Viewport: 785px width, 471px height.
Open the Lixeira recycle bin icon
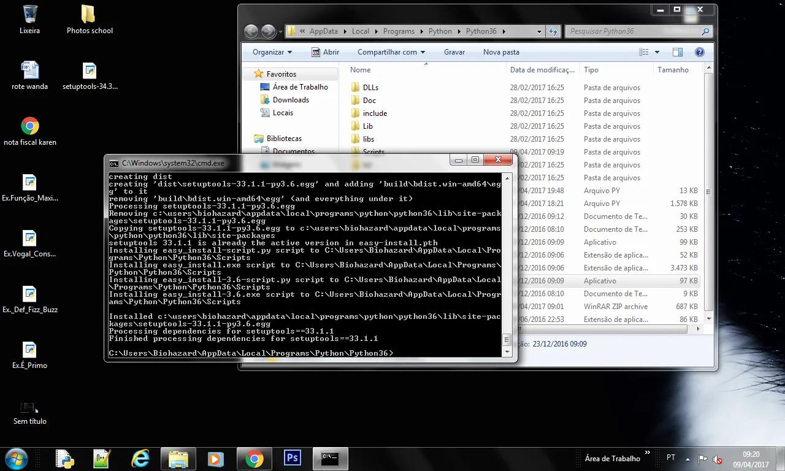29,20
